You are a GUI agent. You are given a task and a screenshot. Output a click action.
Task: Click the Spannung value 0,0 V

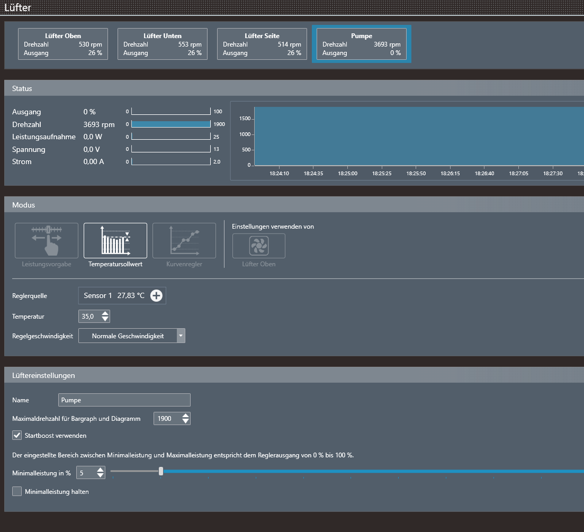[92, 149]
